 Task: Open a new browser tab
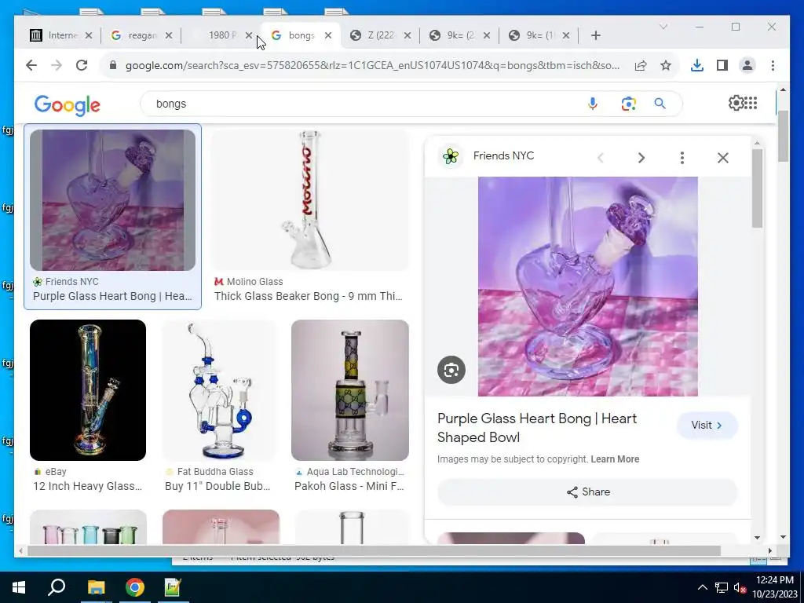click(x=595, y=35)
